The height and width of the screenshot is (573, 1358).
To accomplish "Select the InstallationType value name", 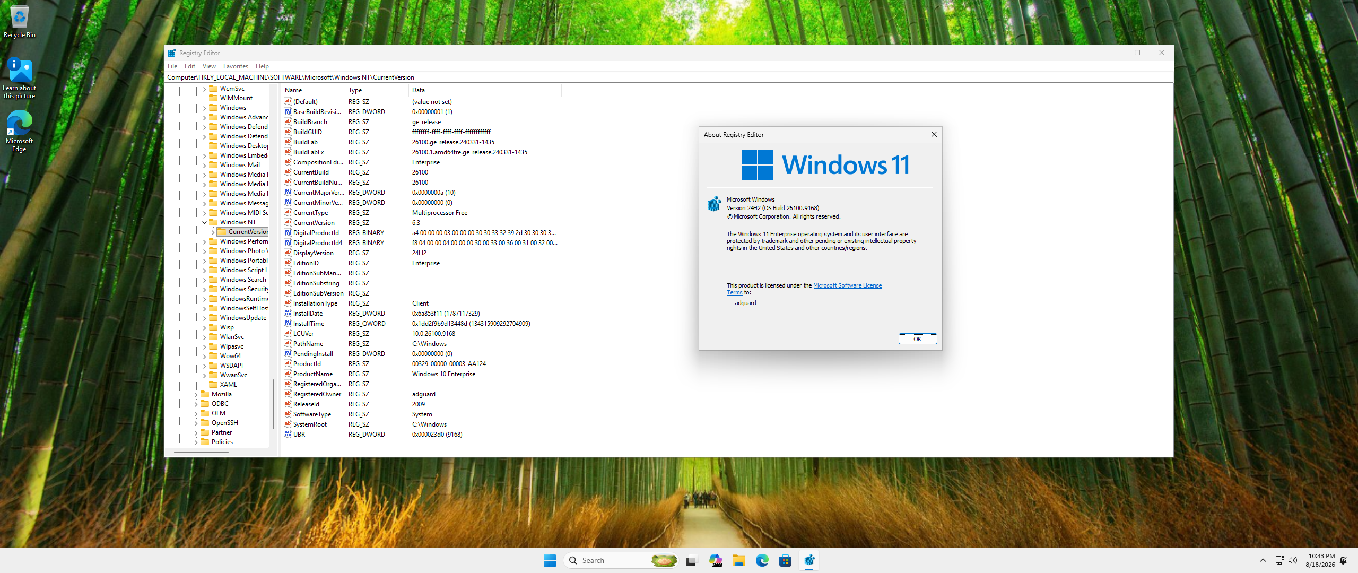I will [x=315, y=303].
